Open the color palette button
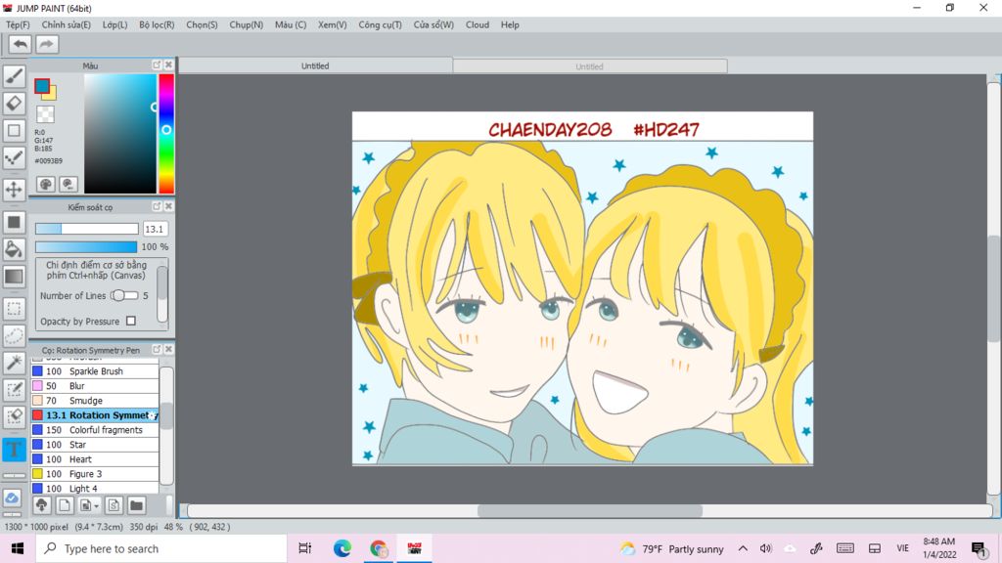The image size is (1002, 563). [46, 185]
